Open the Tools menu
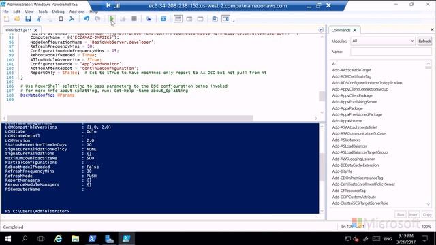This screenshot has width=436, height=245. 43,12
